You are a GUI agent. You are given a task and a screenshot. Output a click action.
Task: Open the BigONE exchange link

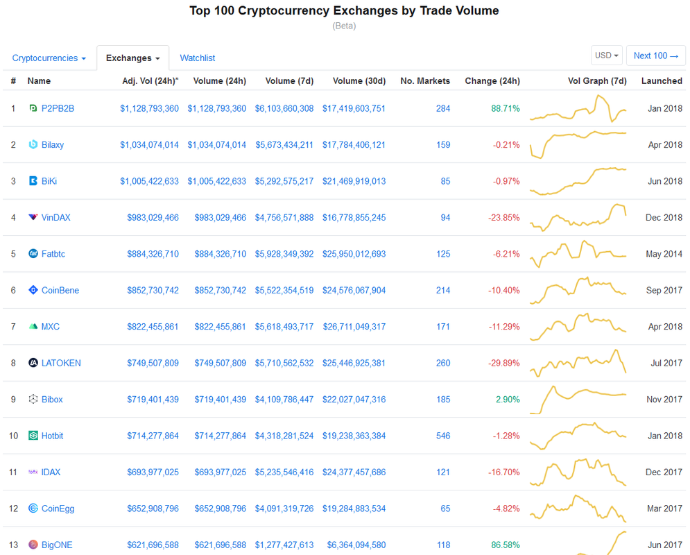point(57,545)
